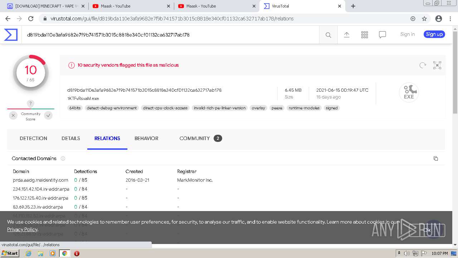
Task: Click the runtime-modules tag
Action: coord(304,108)
